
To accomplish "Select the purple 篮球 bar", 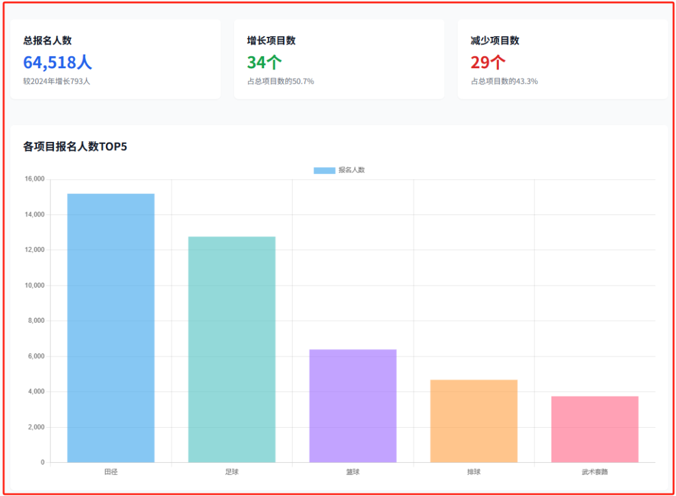I will (352, 406).
